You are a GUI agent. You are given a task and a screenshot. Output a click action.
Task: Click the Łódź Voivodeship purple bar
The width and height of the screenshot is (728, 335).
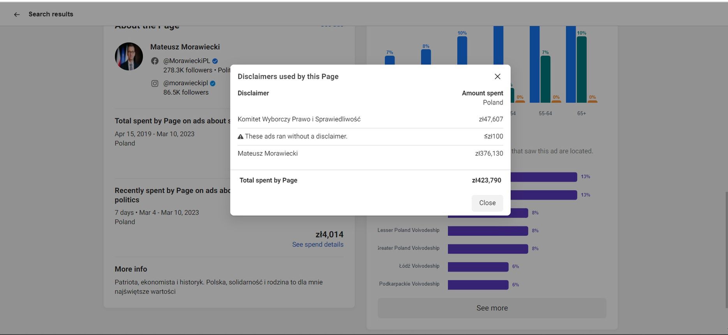[478, 267]
